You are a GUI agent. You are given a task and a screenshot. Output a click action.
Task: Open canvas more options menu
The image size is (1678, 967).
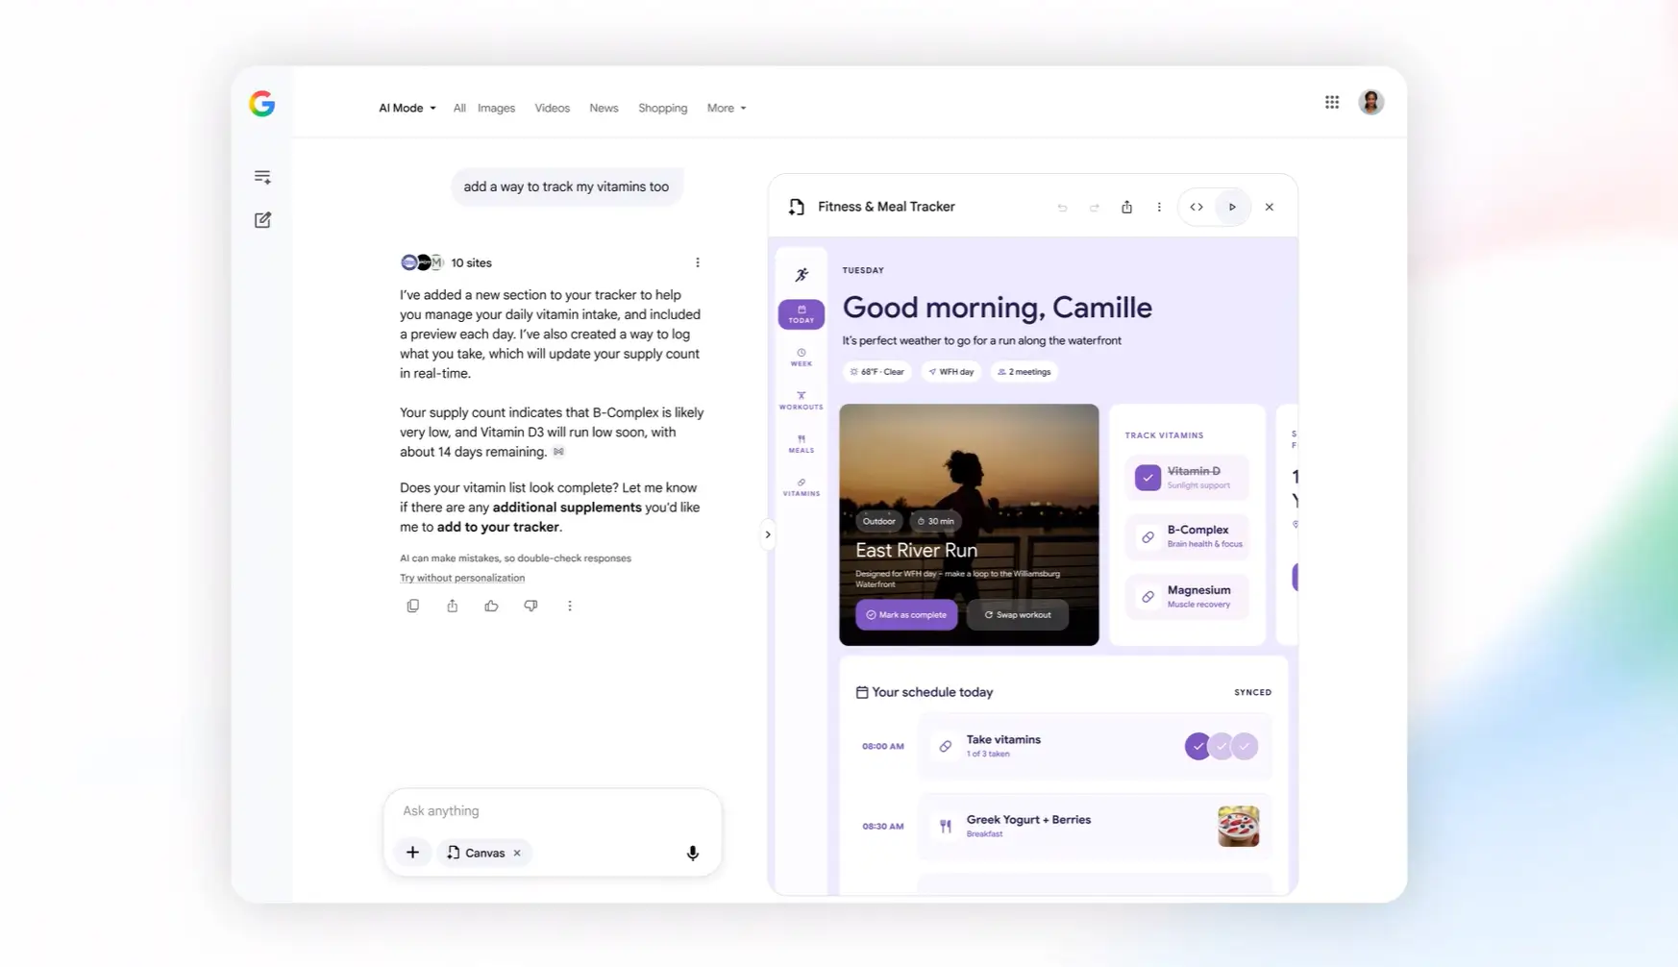1159,207
